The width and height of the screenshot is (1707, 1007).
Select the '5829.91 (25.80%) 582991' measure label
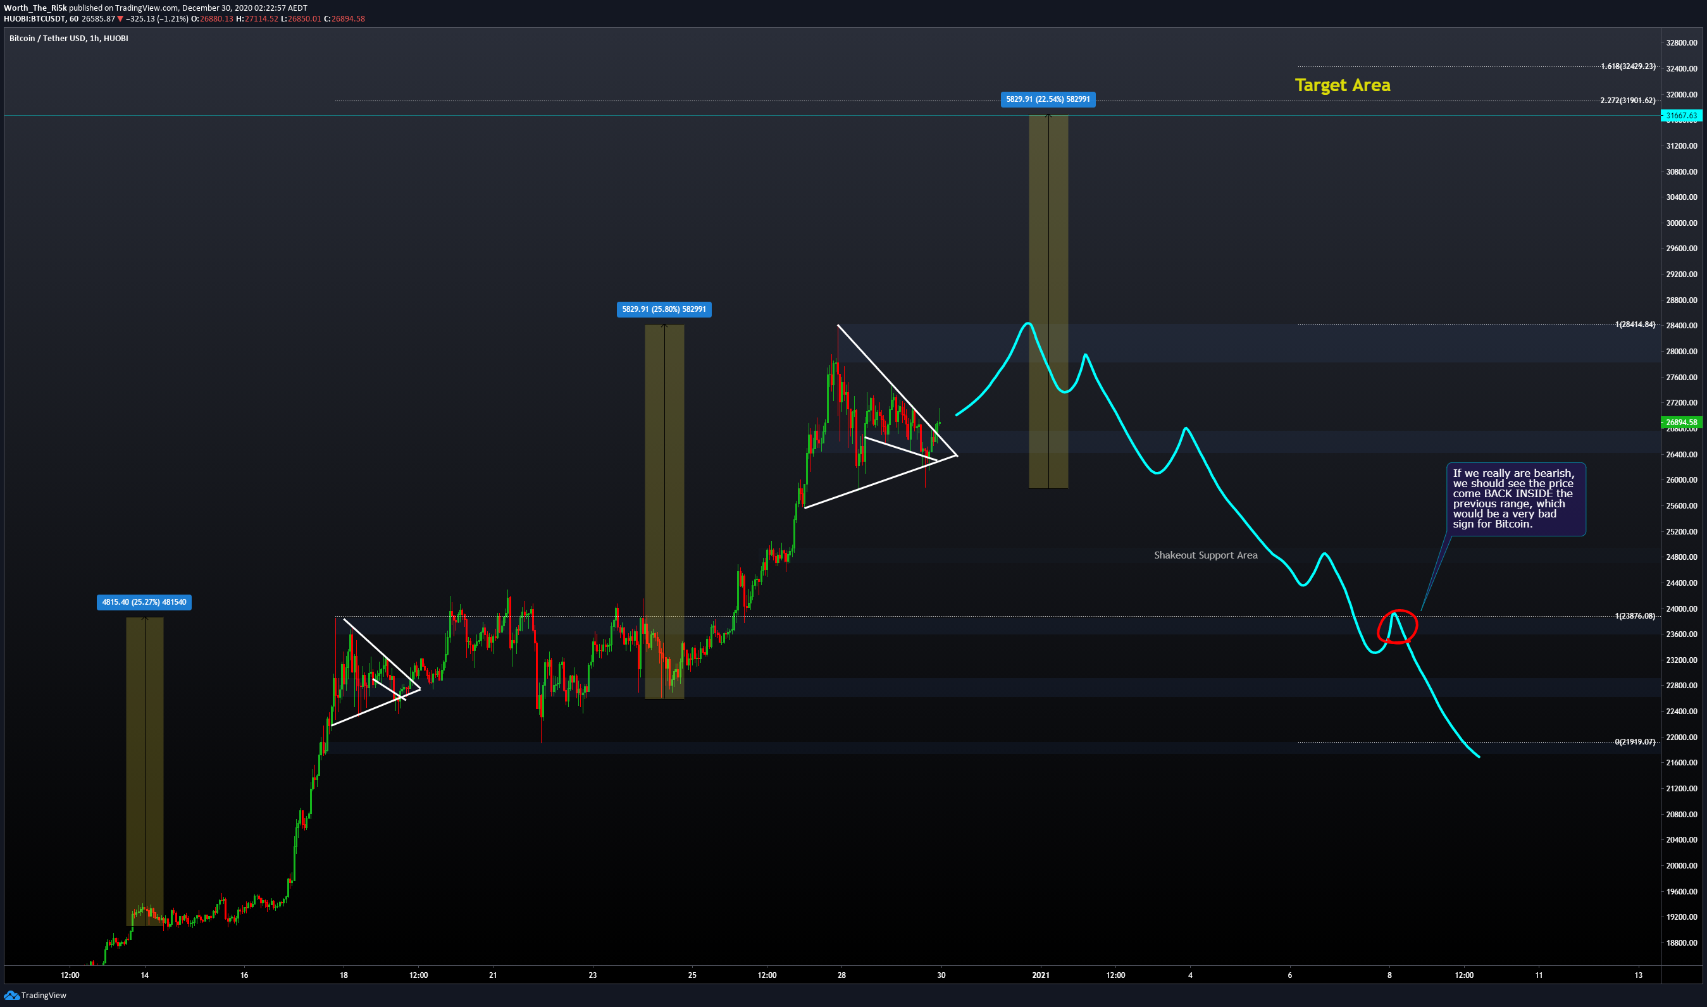(664, 309)
